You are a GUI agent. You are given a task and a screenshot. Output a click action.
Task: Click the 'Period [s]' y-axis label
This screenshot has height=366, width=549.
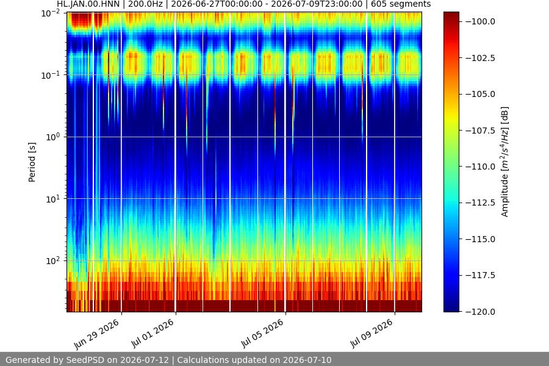tap(32, 162)
